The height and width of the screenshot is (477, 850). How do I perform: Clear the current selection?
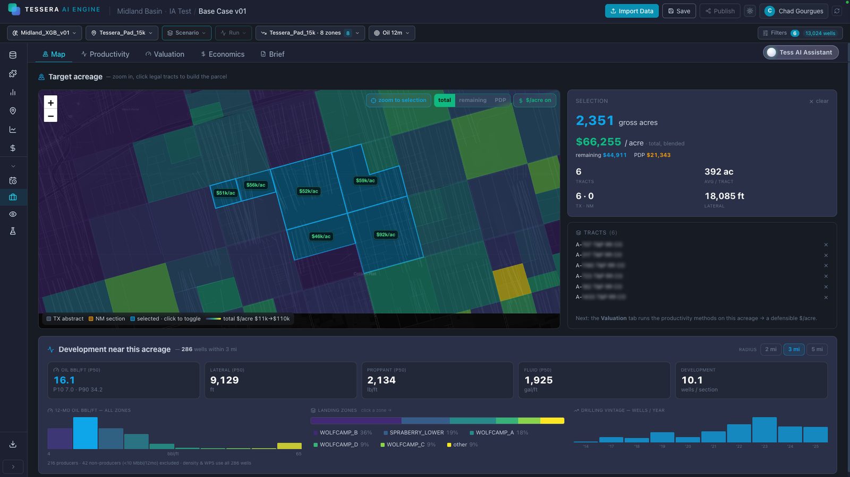[819, 101]
